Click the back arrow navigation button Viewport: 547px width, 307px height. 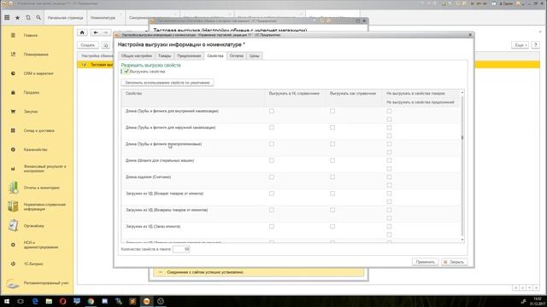pyautogui.click(x=95, y=32)
